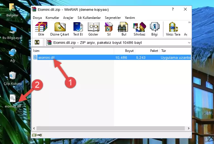This screenshot has width=214, height=144.
Task: Select eiomini.dll in the archive list
Action: click(x=46, y=58)
